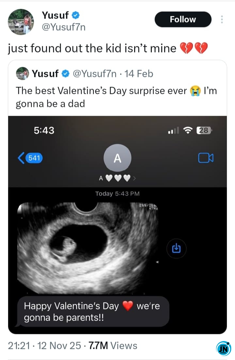The width and height of the screenshot is (235, 360).
Task: Click the JN watermark logo
Action: (224, 349)
